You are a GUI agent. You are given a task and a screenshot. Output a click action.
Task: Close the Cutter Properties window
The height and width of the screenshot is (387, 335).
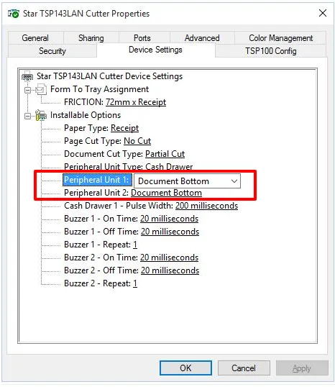[323, 13]
